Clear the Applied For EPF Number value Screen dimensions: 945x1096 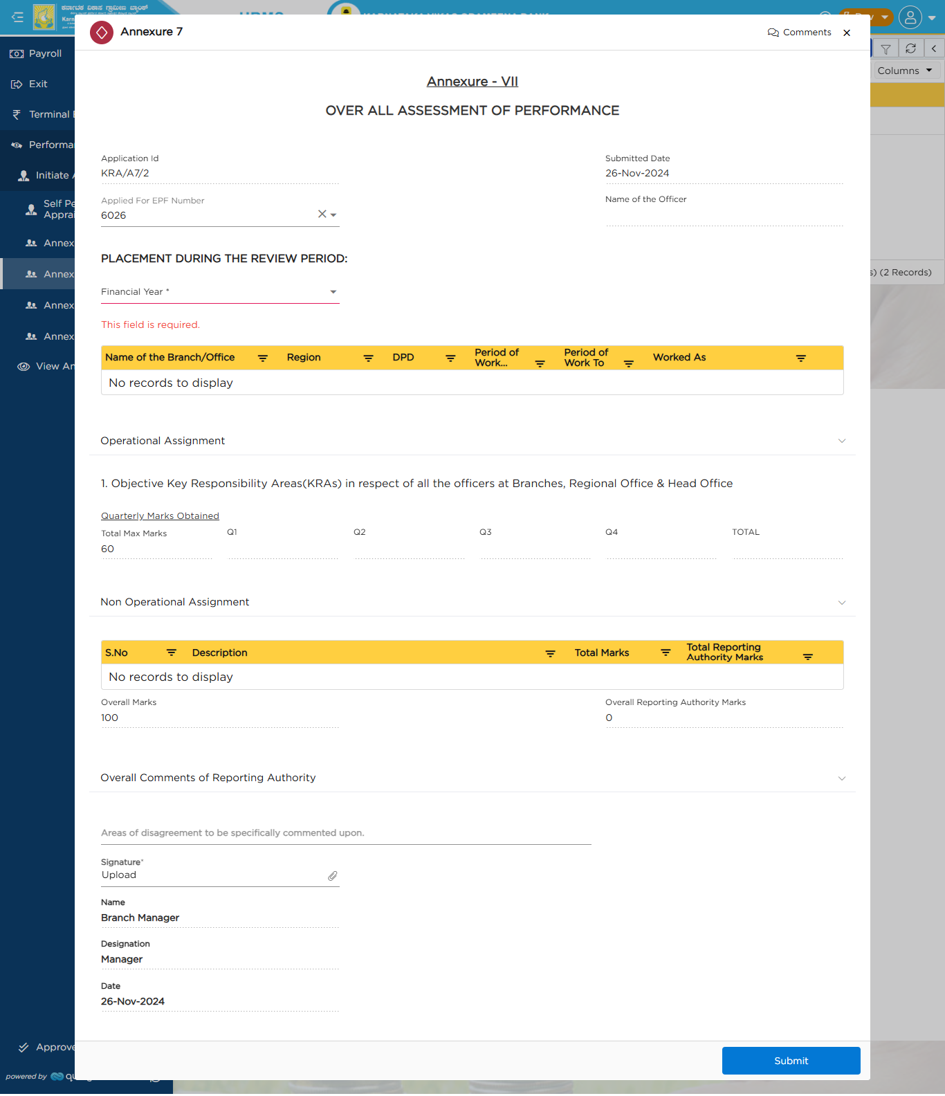pyautogui.click(x=322, y=214)
